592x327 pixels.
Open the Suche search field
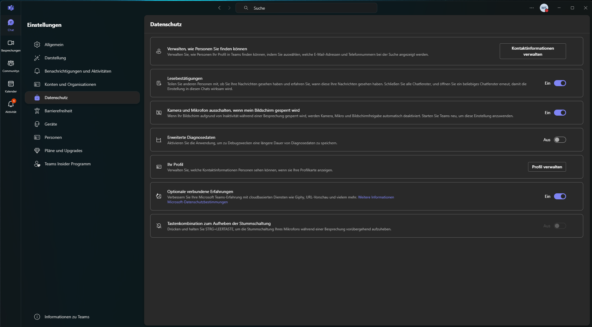pos(306,8)
